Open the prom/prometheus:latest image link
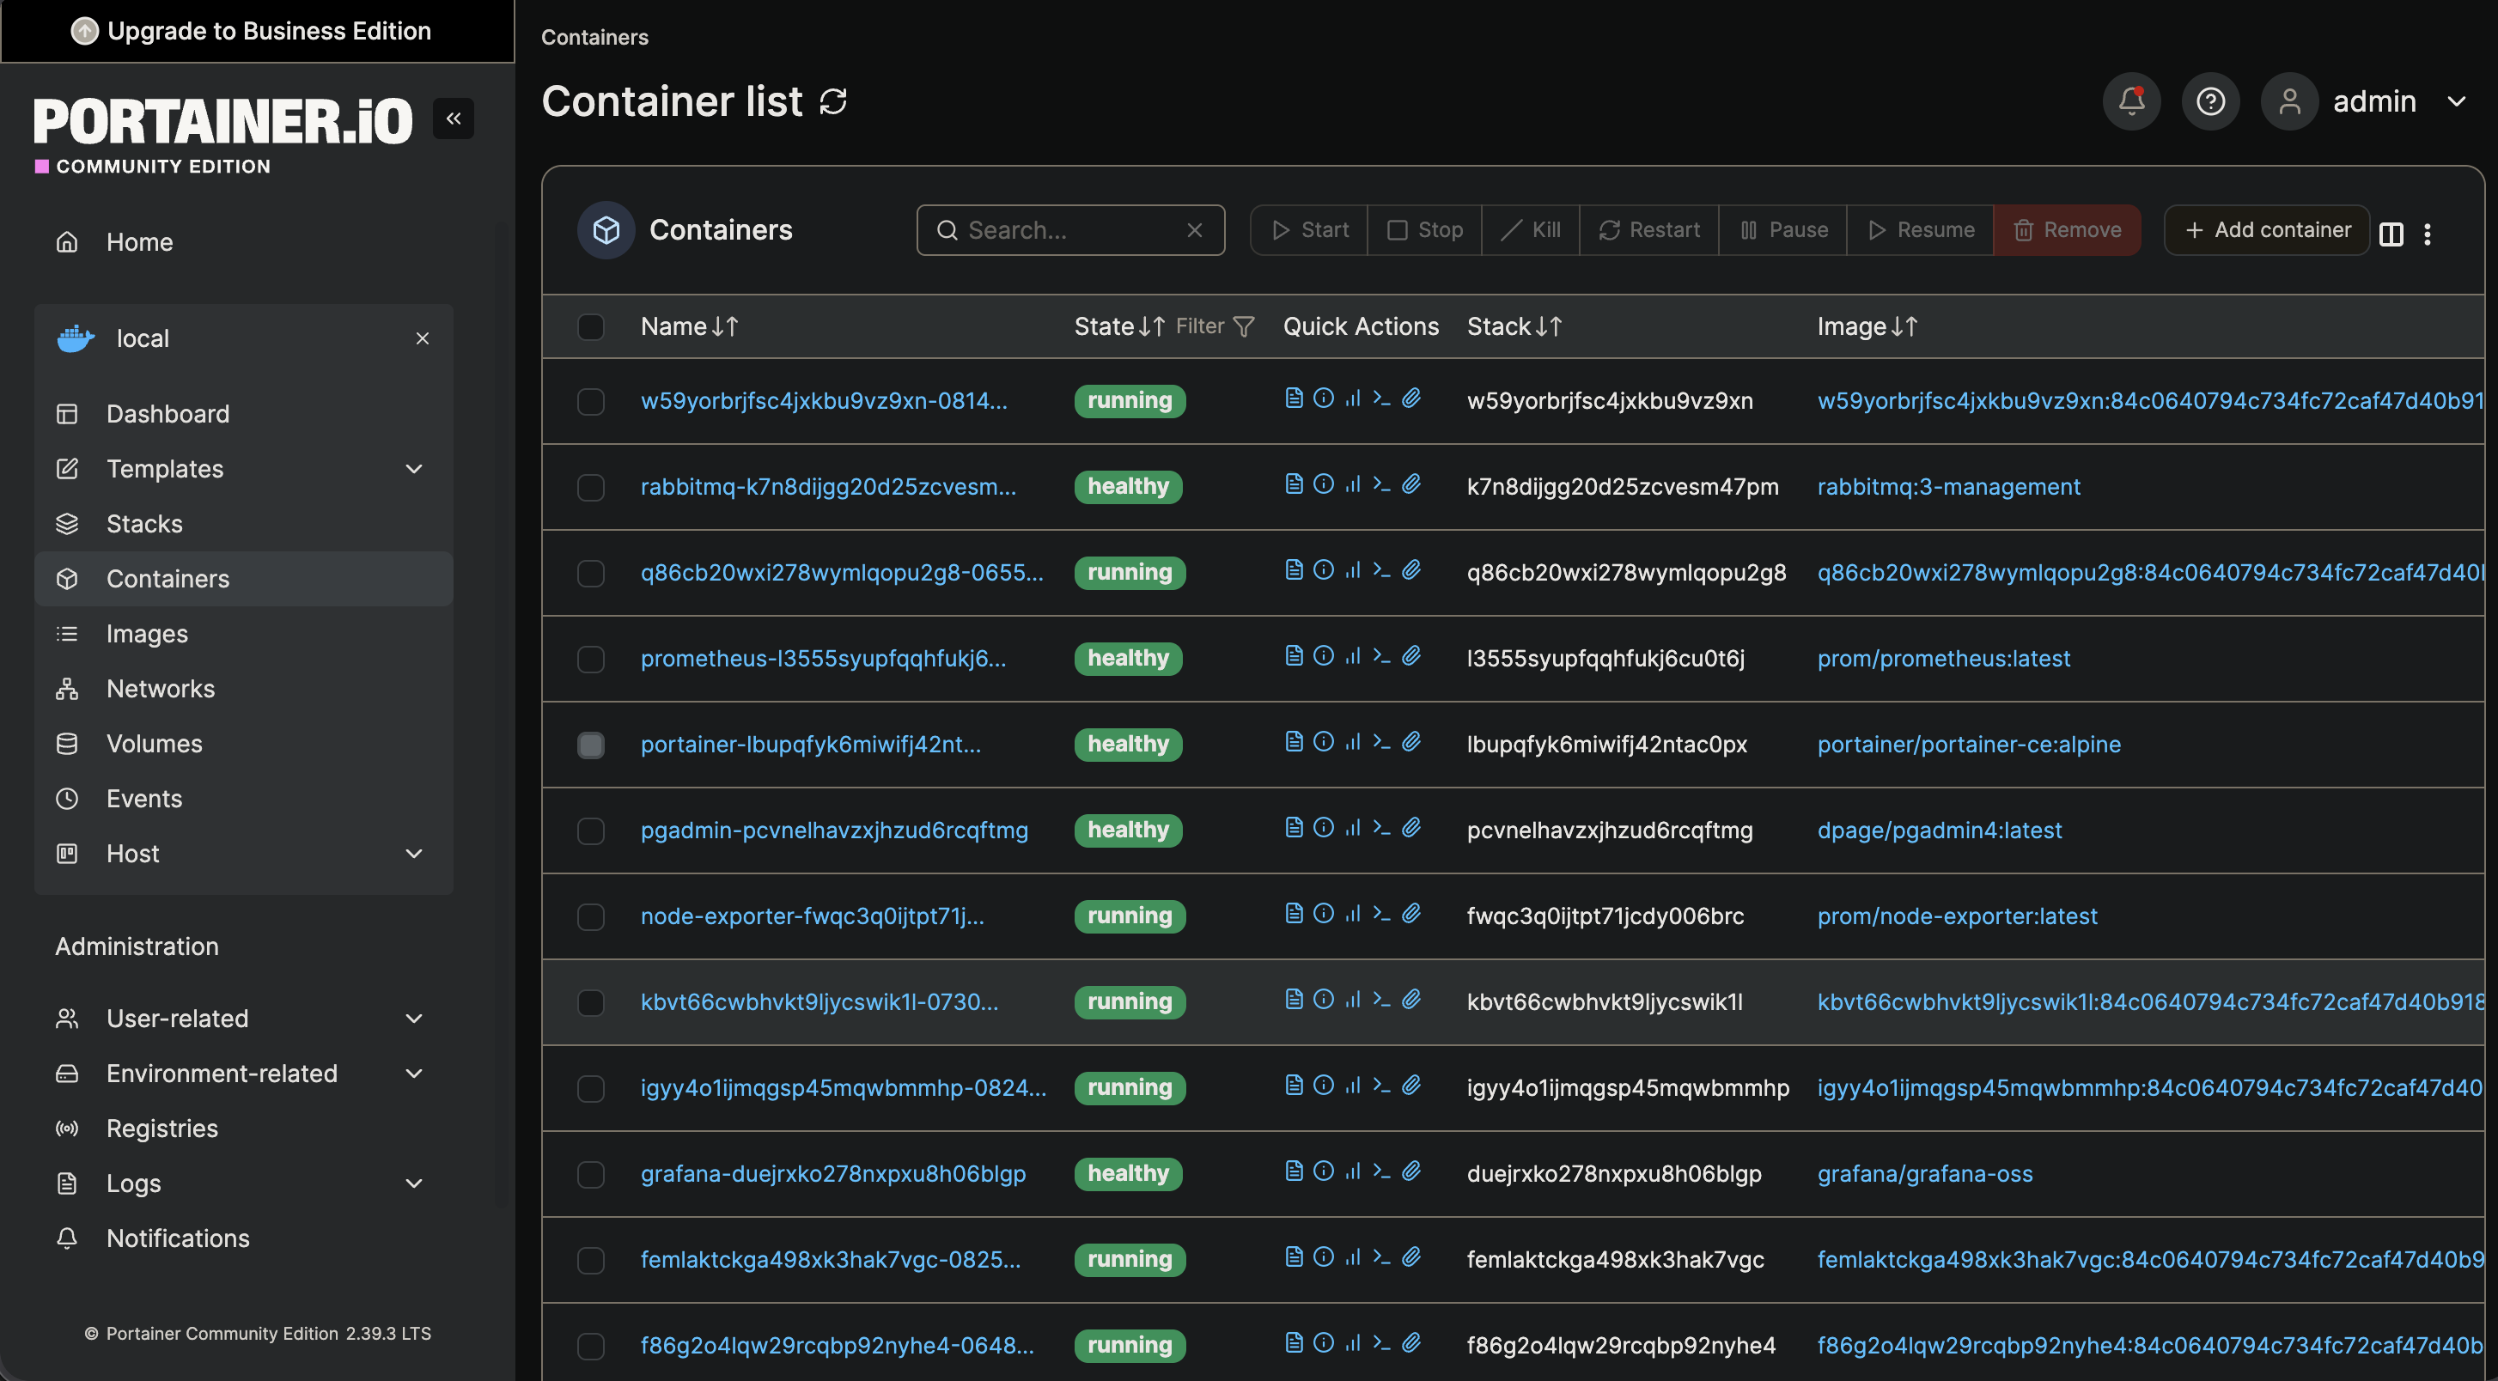 pyautogui.click(x=1943, y=659)
